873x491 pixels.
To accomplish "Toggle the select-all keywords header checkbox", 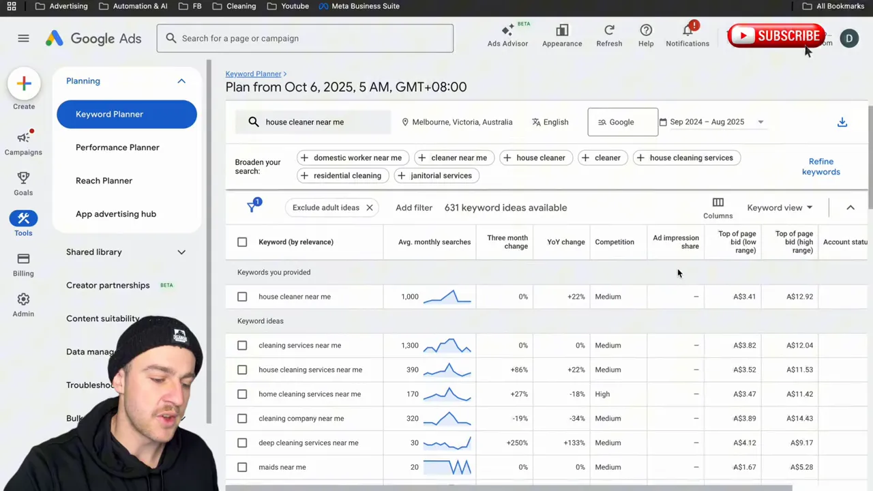I will [242, 242].
